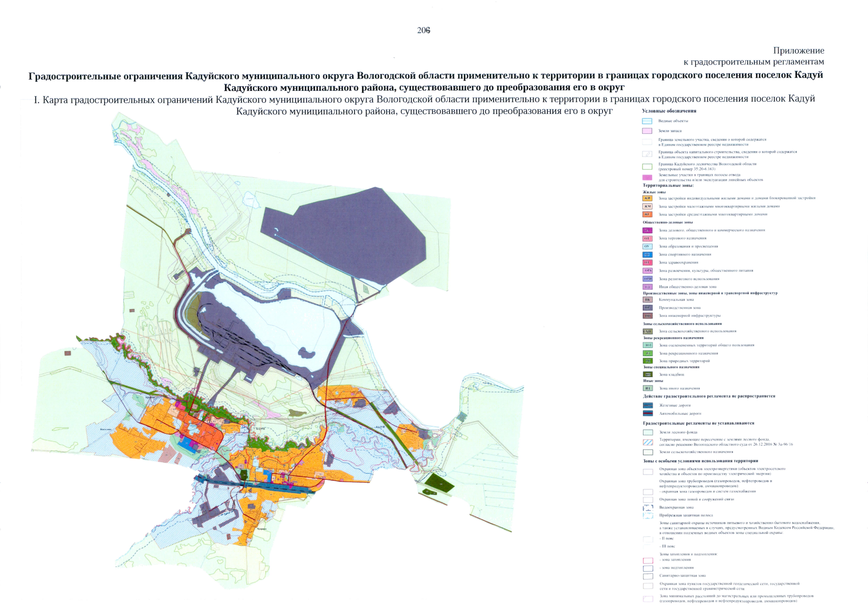Image resolution: width=868 pixels, height=613 pixels.
Task: Click the Автомобильные дороги legend symbol
Action: tap(648, 413)
